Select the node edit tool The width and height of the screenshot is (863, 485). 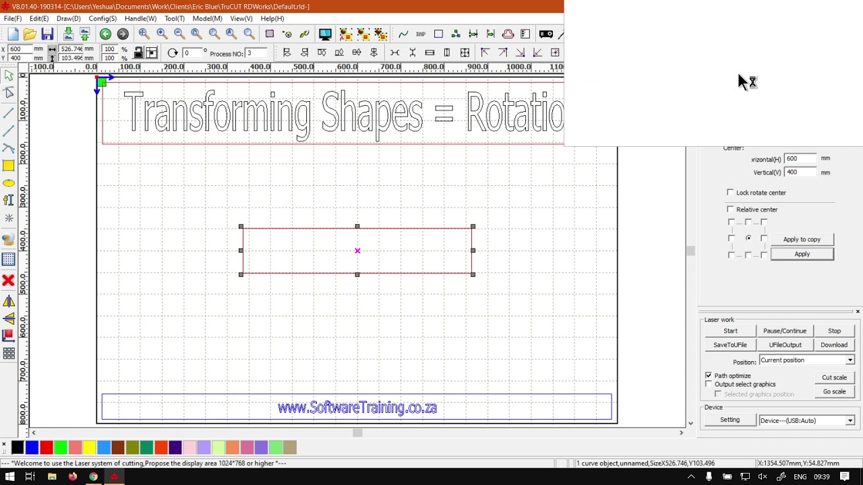[x=9, y=93]
